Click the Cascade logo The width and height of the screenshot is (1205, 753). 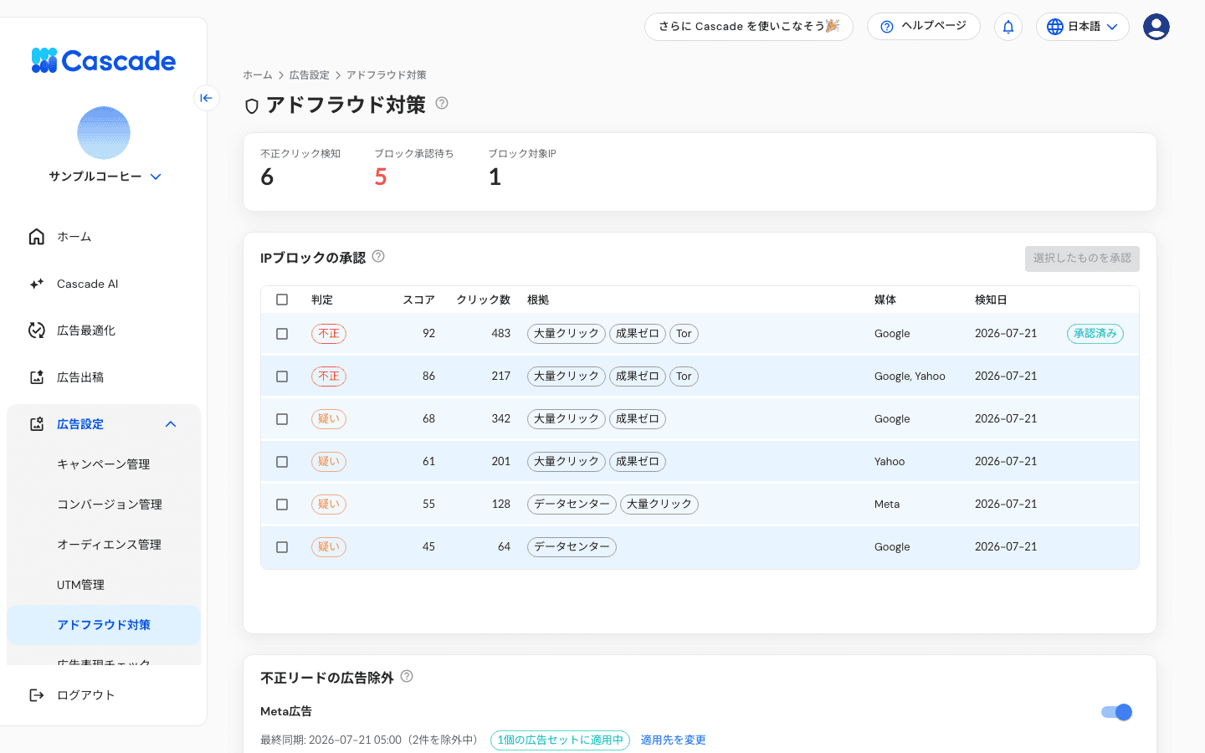pyautogui.click(x=104, y=60)
